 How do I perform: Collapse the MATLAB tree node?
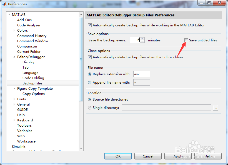click(x=9, y=14)
